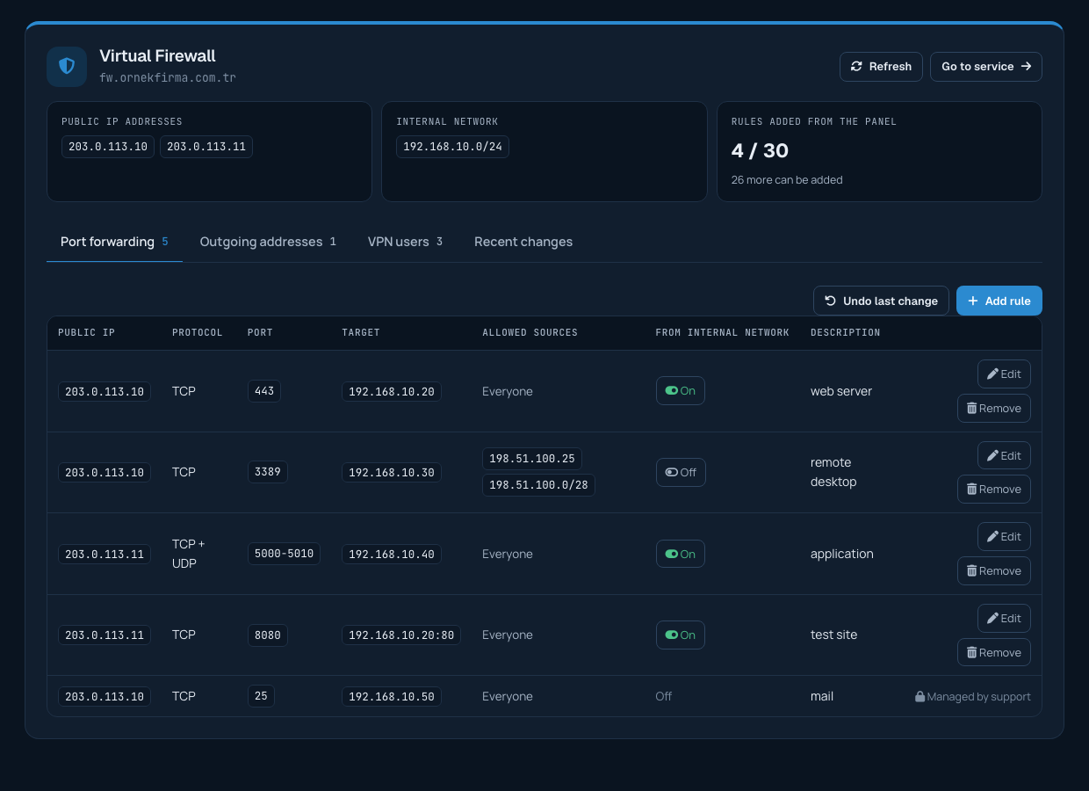Click the Off status in mail row

[663, 696]
